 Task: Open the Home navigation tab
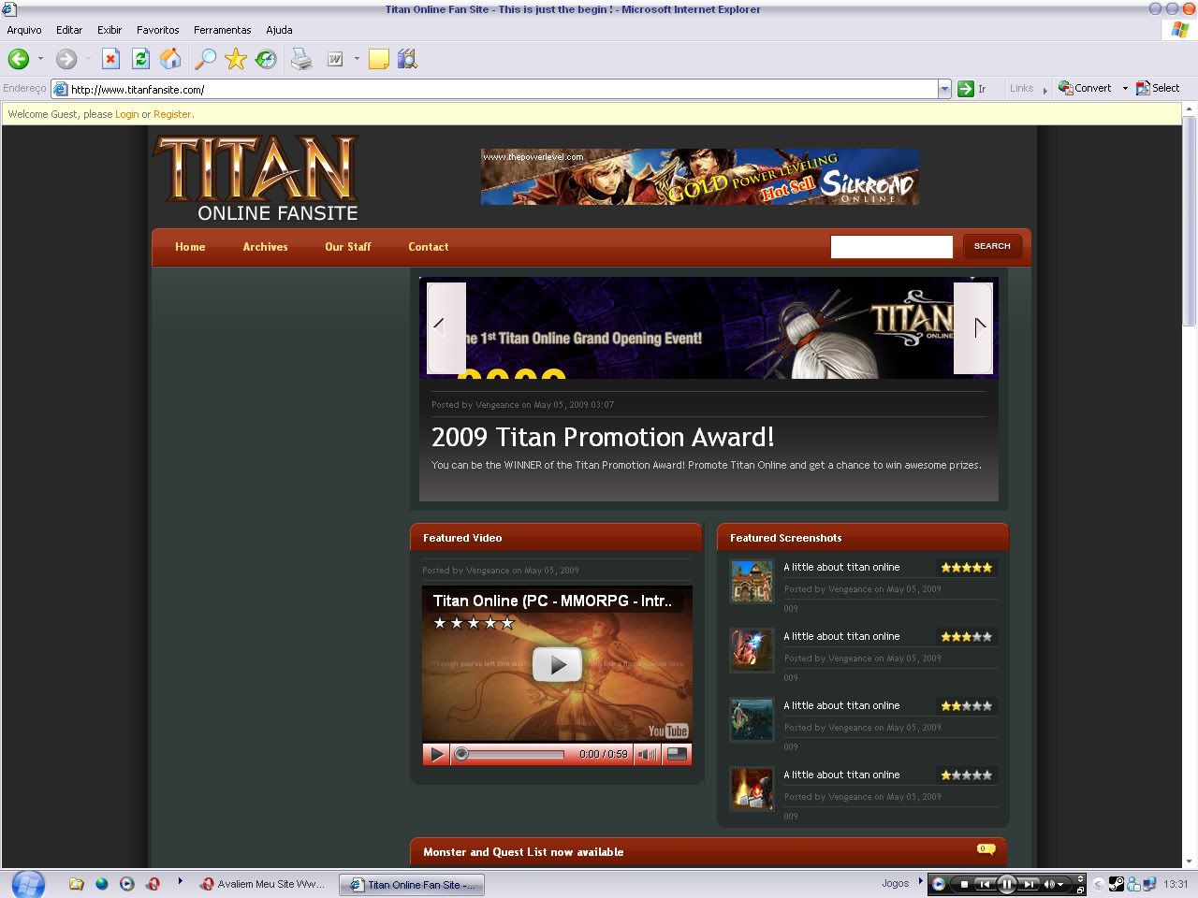pyautogui.click(x=190, y=247)
